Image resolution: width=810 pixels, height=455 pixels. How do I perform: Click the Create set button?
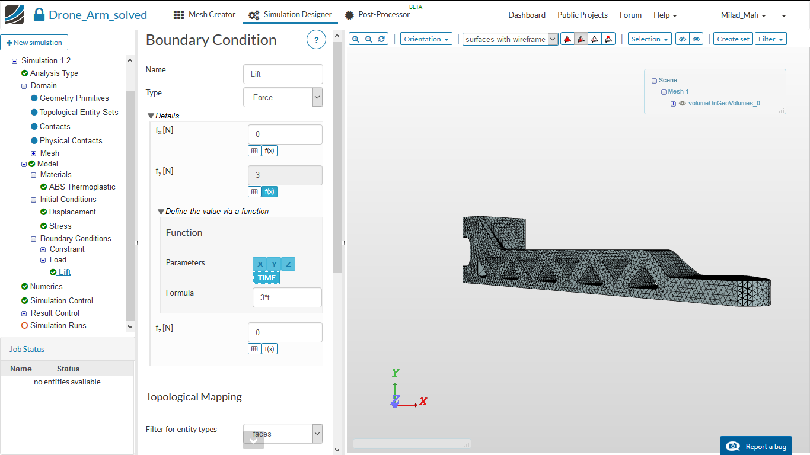coord(734,39)
